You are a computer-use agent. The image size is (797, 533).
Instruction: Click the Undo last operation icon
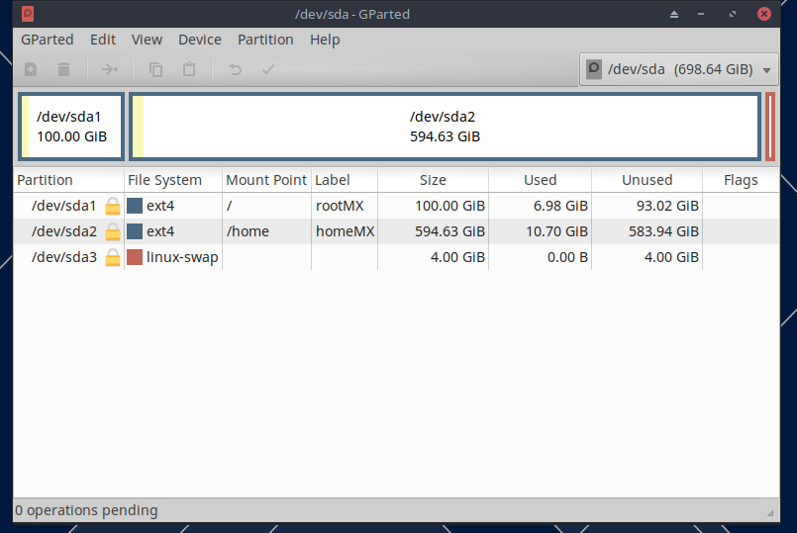[235, 69]
